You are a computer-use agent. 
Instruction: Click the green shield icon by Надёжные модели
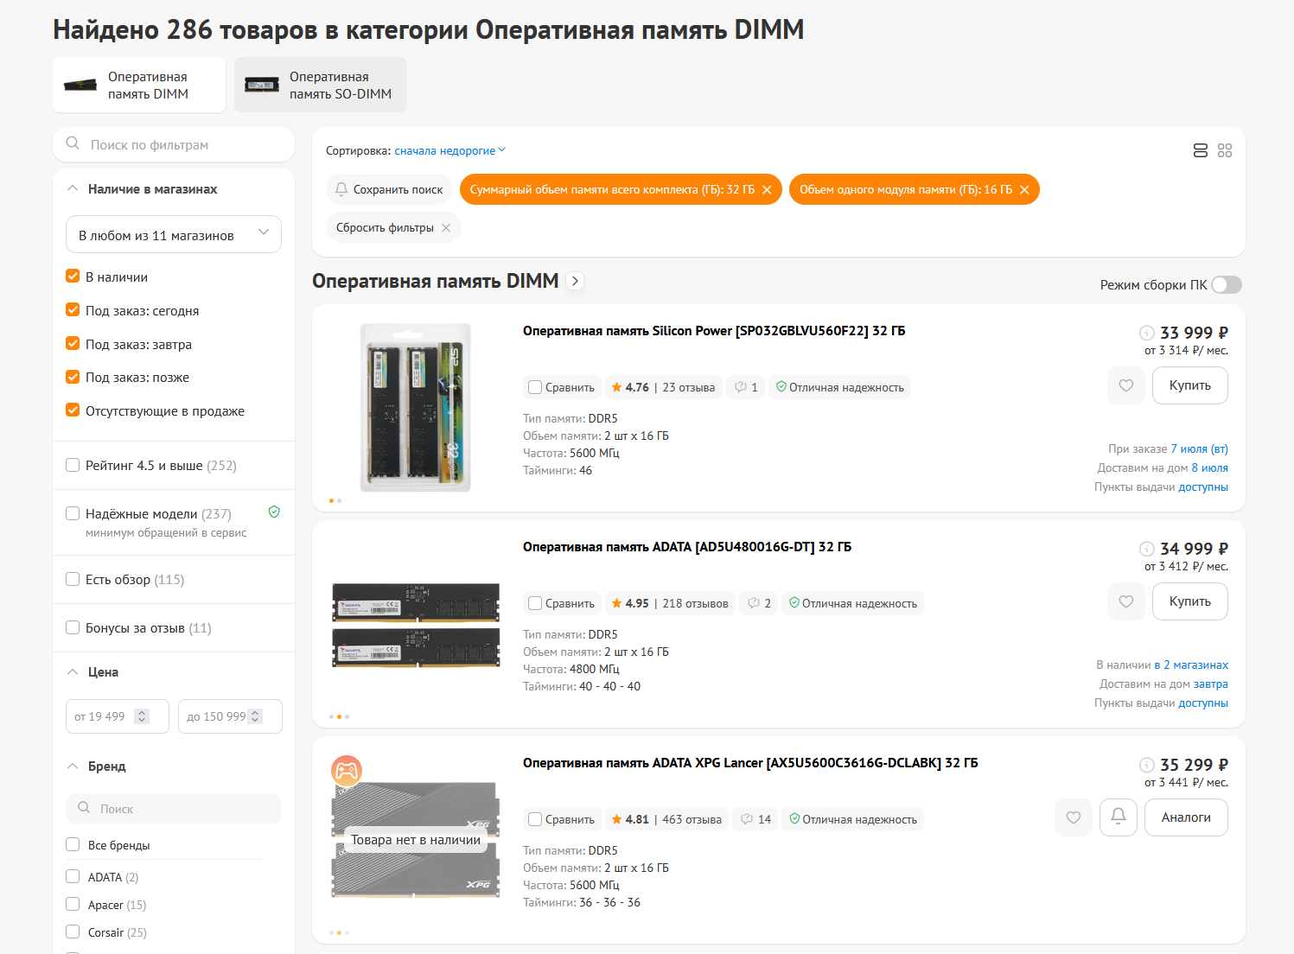274,512
